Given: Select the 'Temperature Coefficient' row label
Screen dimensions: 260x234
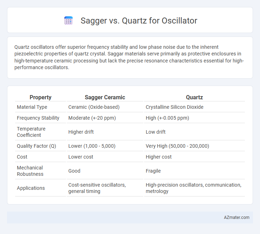Looking at the screenshot, I should [31, 132].
